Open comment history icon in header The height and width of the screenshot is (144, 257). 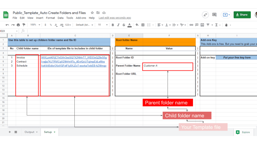214,15
